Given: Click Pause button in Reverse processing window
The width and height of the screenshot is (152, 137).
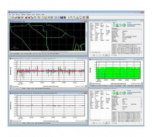Looking at the screenshot, I should 100,123.
